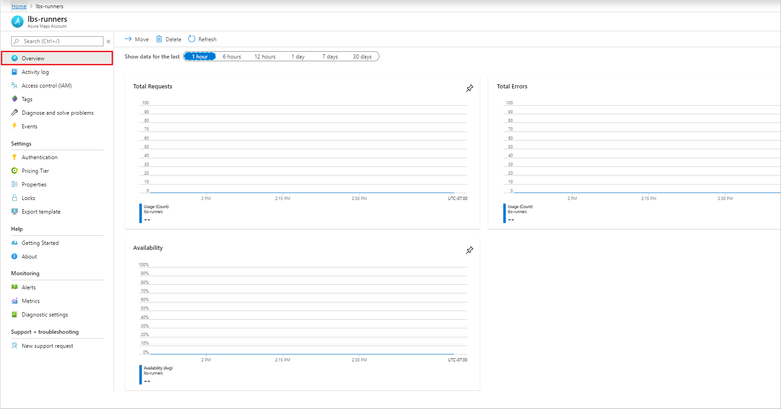Switch data range to 7 days
Viewport: 781px width, 409px height.
click(330, 56)
